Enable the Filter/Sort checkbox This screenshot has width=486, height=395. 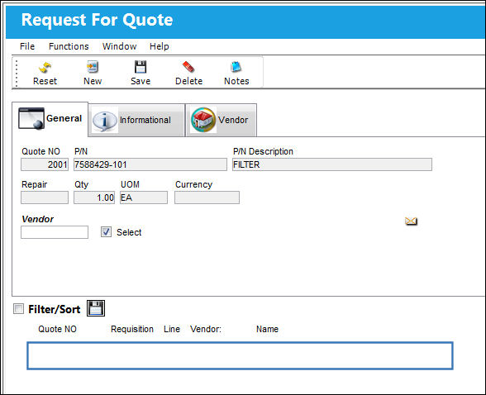pos(18,308)
